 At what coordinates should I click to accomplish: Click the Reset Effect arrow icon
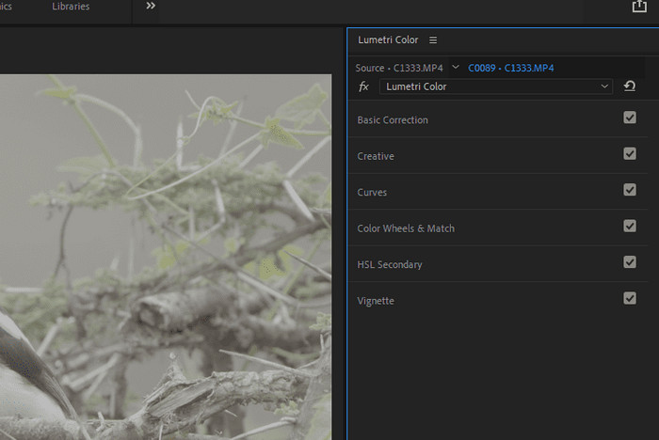pos(629,86)
